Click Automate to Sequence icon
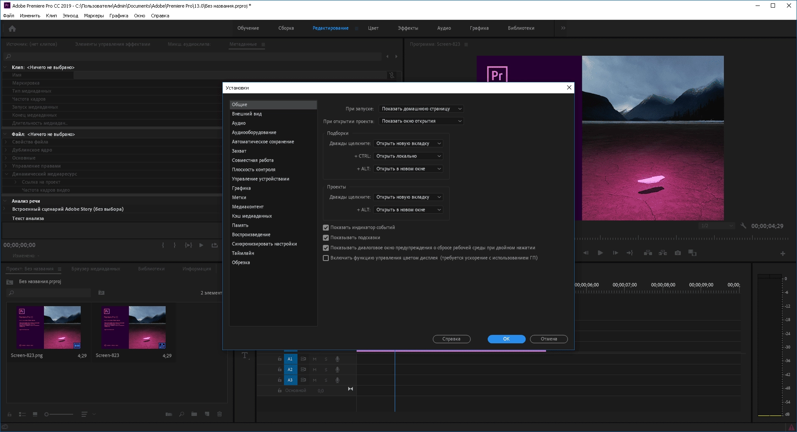 tap(169, 414)
